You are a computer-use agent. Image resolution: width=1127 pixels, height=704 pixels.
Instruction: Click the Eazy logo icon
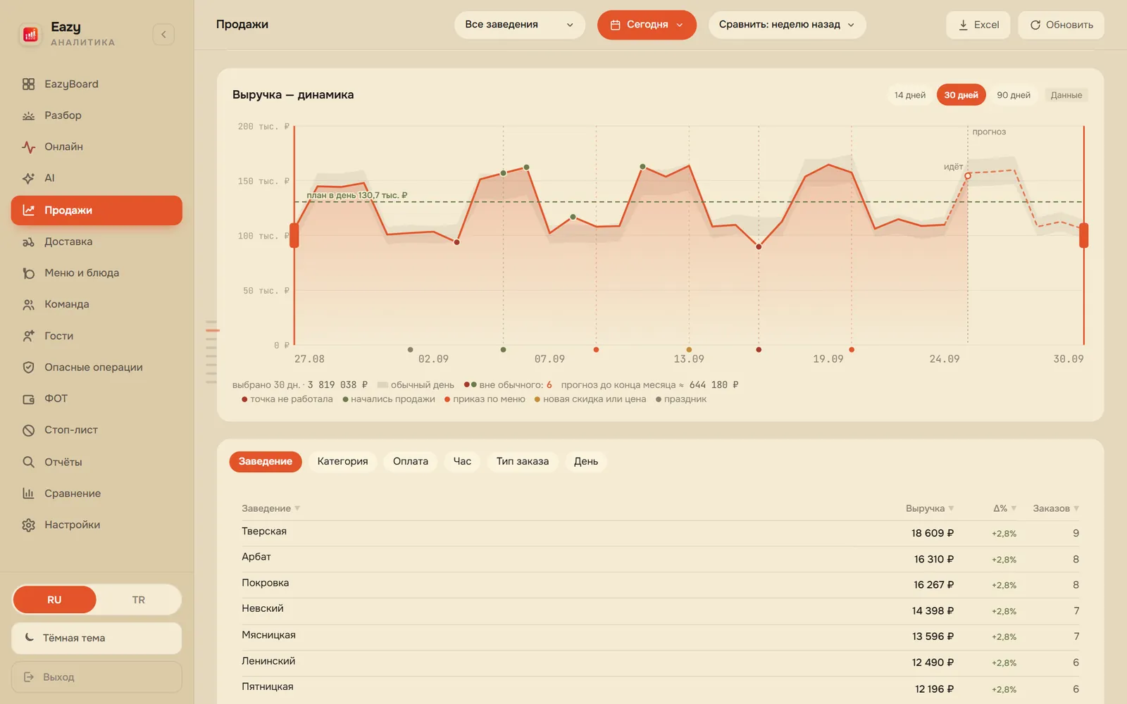pos(30,34)
